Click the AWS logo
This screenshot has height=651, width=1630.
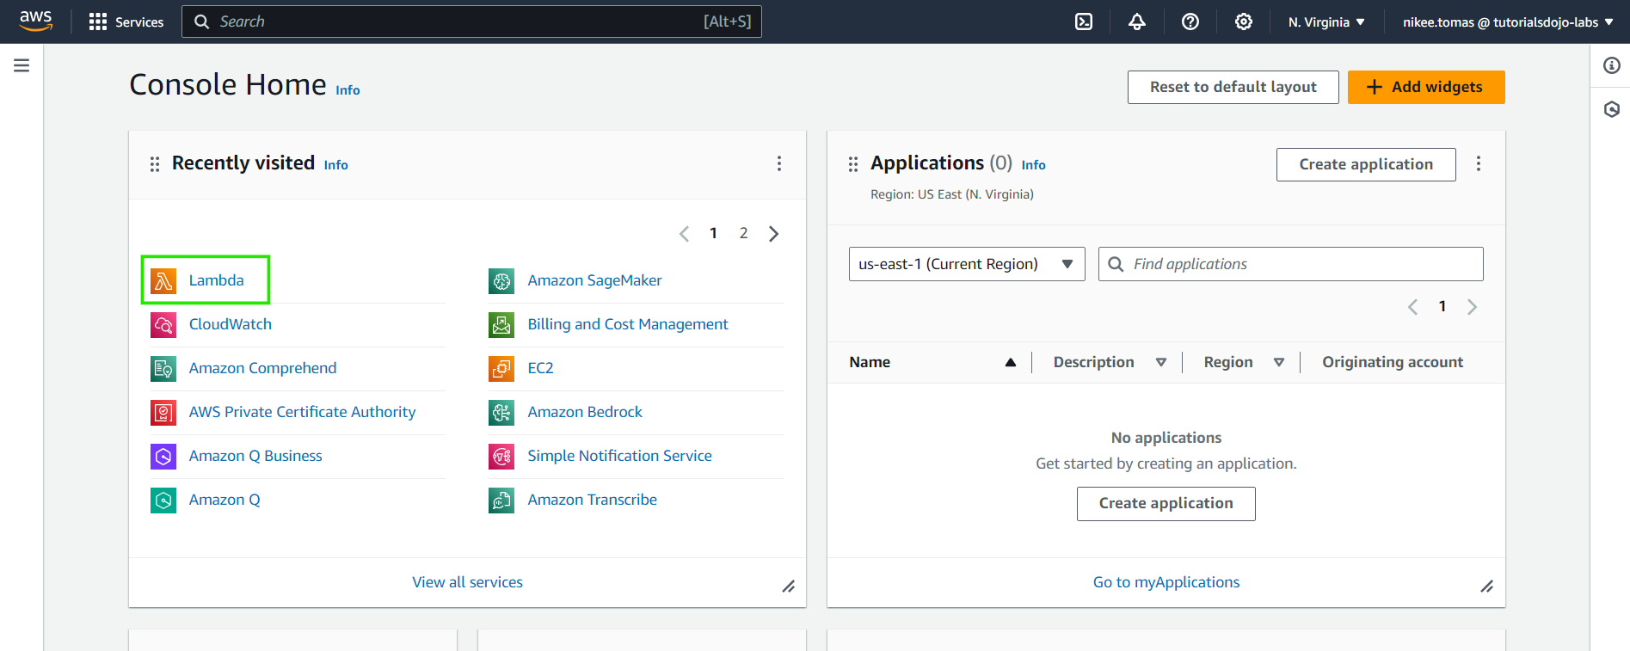click(x=35, y=21)
